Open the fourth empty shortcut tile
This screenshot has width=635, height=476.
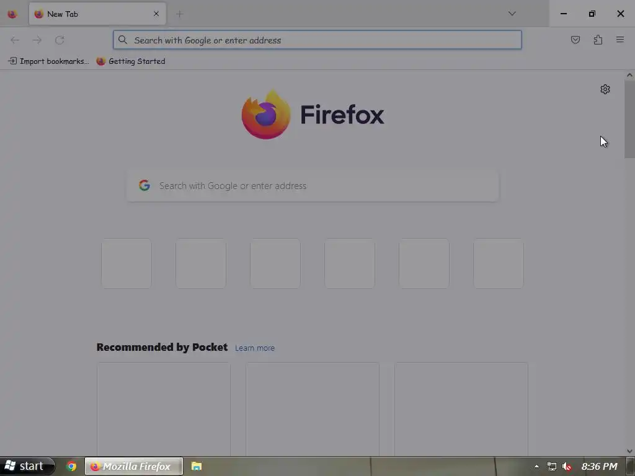point(350,263)
